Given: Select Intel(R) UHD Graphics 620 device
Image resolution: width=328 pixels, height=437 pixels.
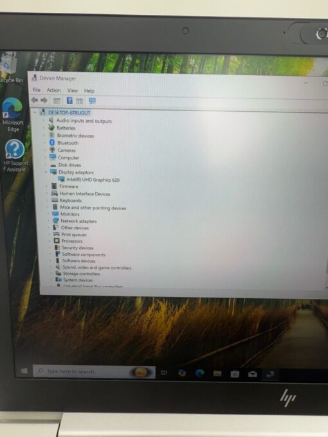Looking at the screenshot, I should pyautogui.click(x=93, y=180).
